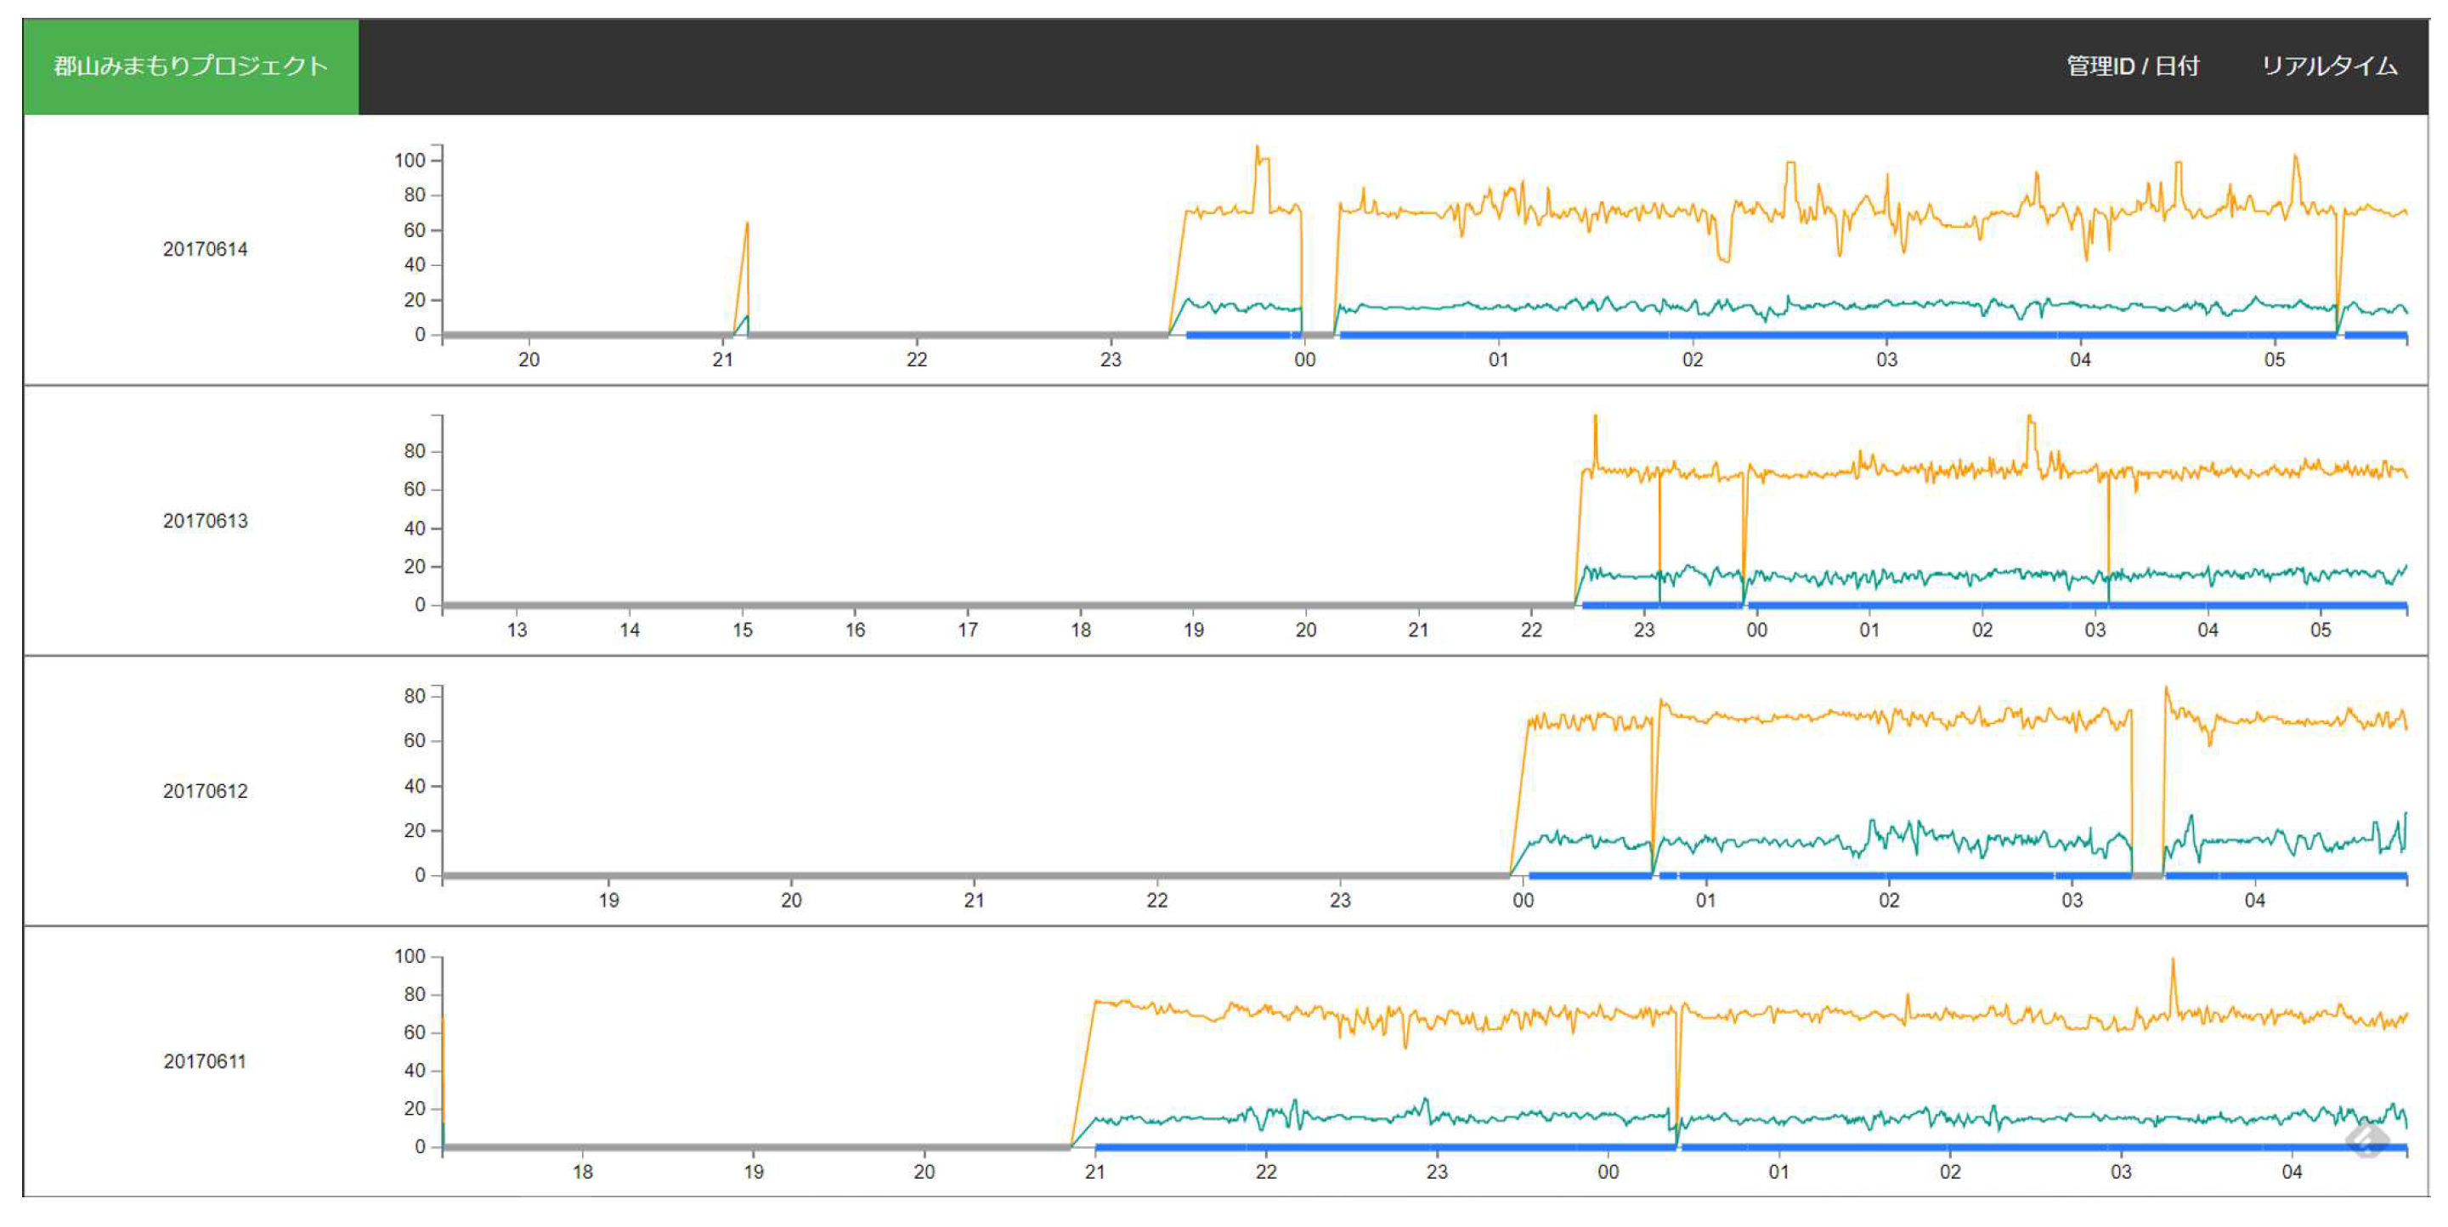Click the 23 hour tick in 20170613 chart
The image size is (2448, 1227).
pyautogui.click(x=1644, y=630)
